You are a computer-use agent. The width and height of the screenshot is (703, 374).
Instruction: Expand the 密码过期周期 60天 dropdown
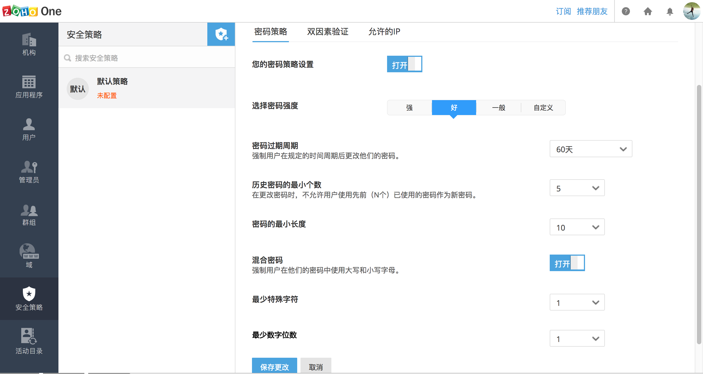pyautogui.click(x=591, y=149)
